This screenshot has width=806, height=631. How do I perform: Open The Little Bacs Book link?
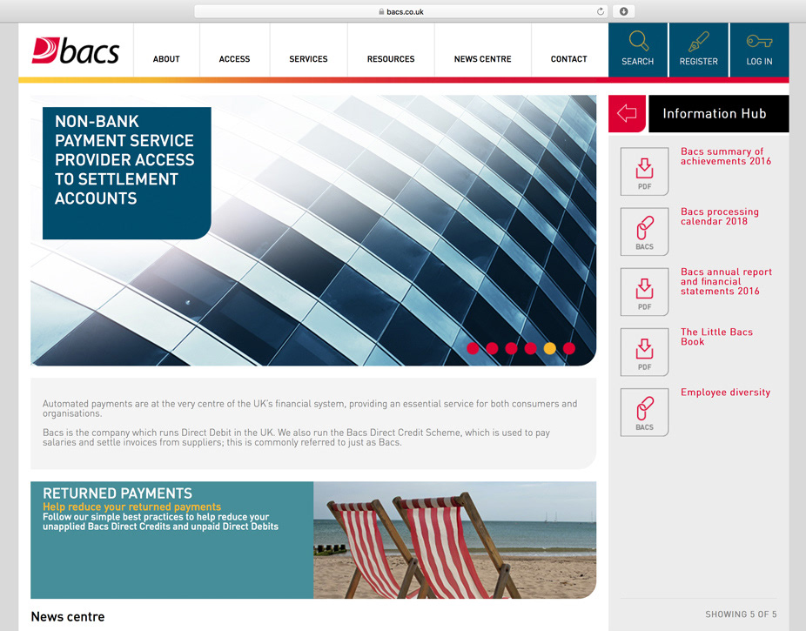716,337
